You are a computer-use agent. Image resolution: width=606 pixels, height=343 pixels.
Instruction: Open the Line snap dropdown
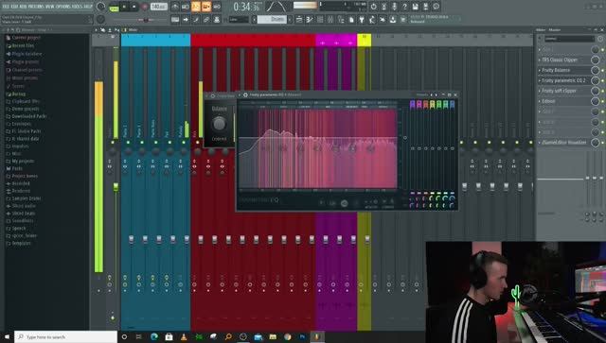coord(238,19)
